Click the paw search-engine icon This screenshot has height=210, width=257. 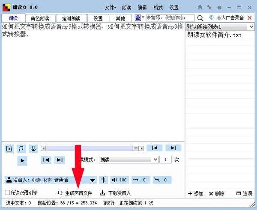point(138,17)
